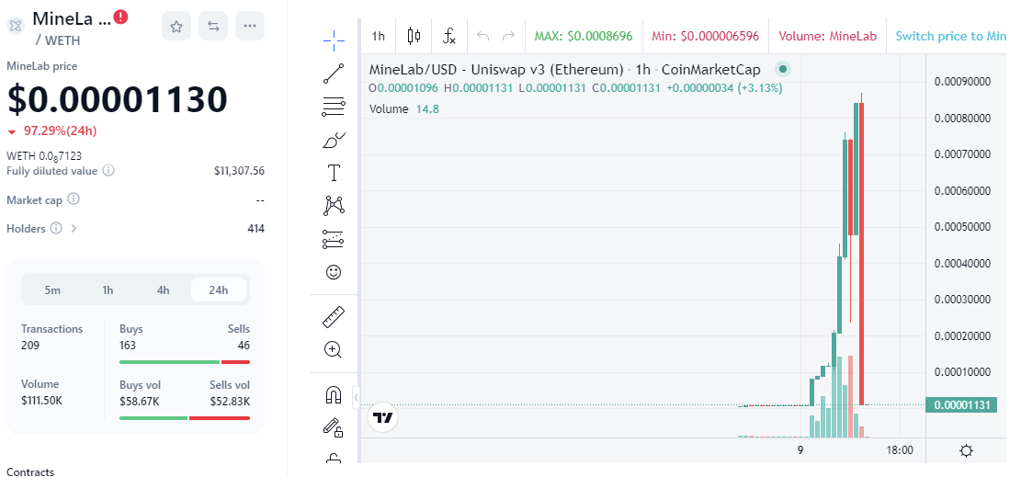The image size is (1021, 477).
Task: Swap the token pair direction
Action: click(213, 26)
